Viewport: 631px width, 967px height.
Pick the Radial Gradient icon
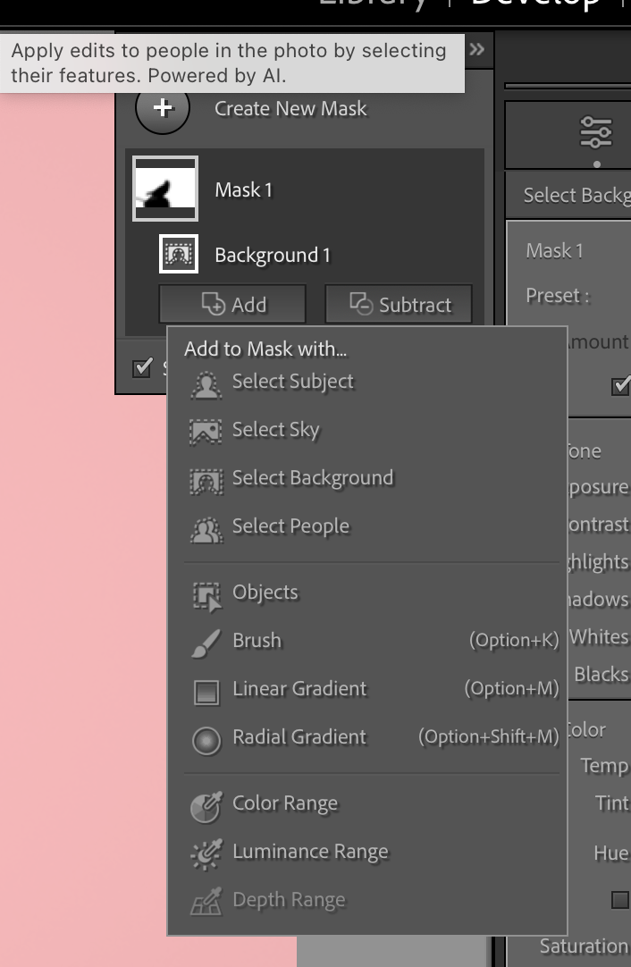tap(206, 740)
